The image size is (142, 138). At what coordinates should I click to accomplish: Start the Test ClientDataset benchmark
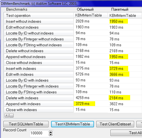pos(115,124)
